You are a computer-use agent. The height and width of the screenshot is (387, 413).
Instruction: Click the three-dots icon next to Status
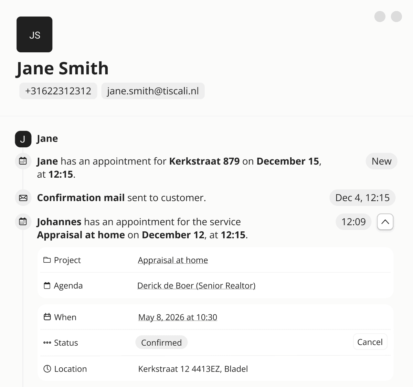(x=47, y=343)
